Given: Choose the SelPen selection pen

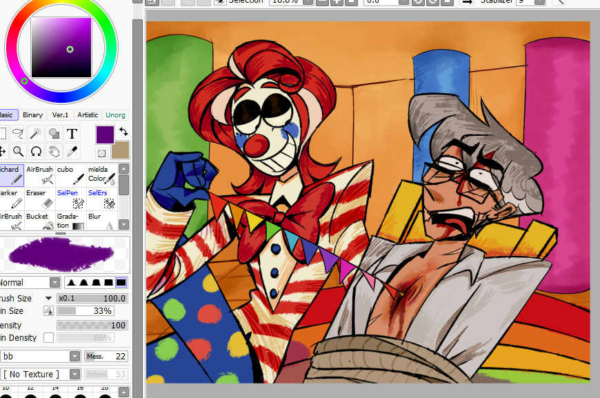Looking at the screenshot, I should pos(71,199).
